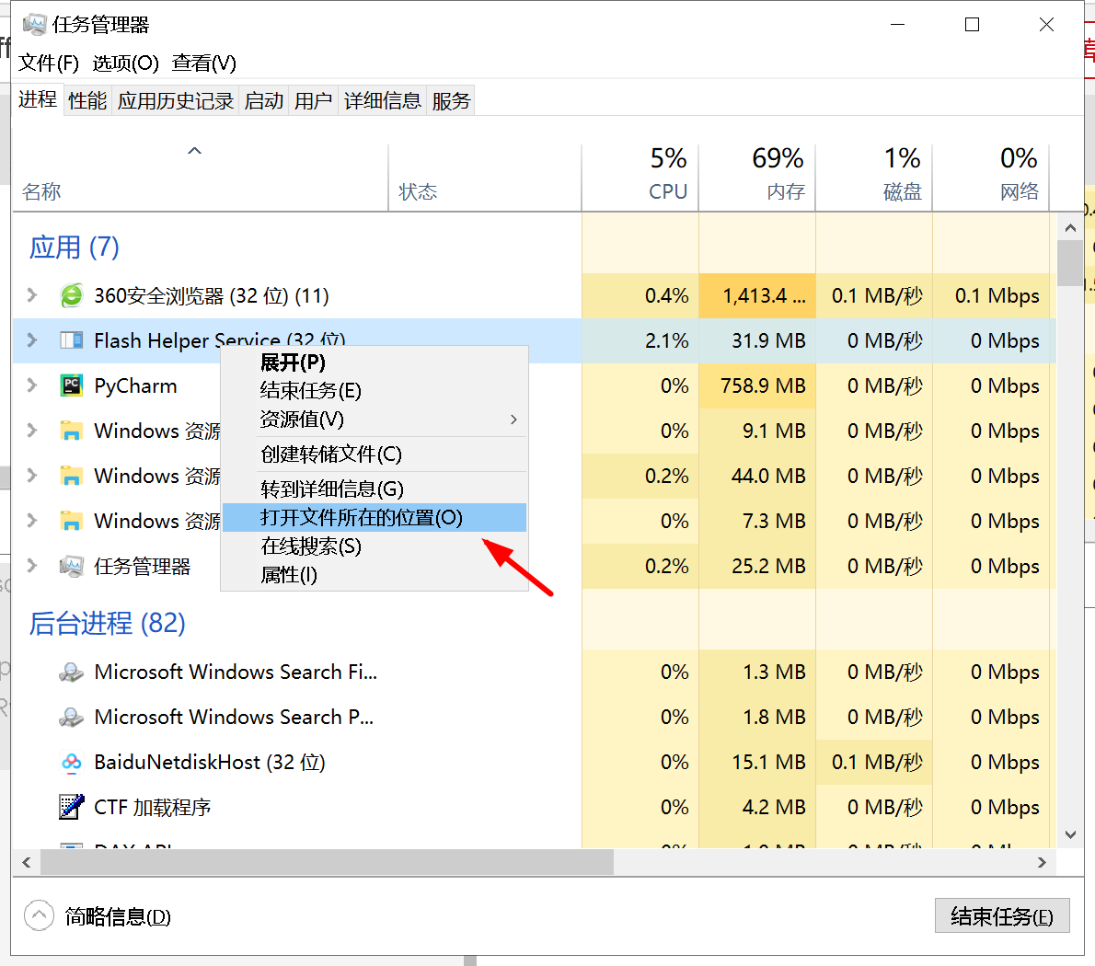Choose 转到详细信息(G) in context menu
The image size is (1095, 966).
click(375, 489)
